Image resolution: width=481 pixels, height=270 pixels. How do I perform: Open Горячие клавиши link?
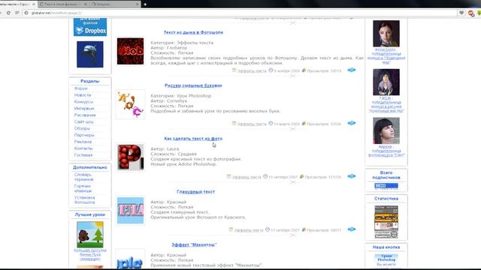click(83, 188)
